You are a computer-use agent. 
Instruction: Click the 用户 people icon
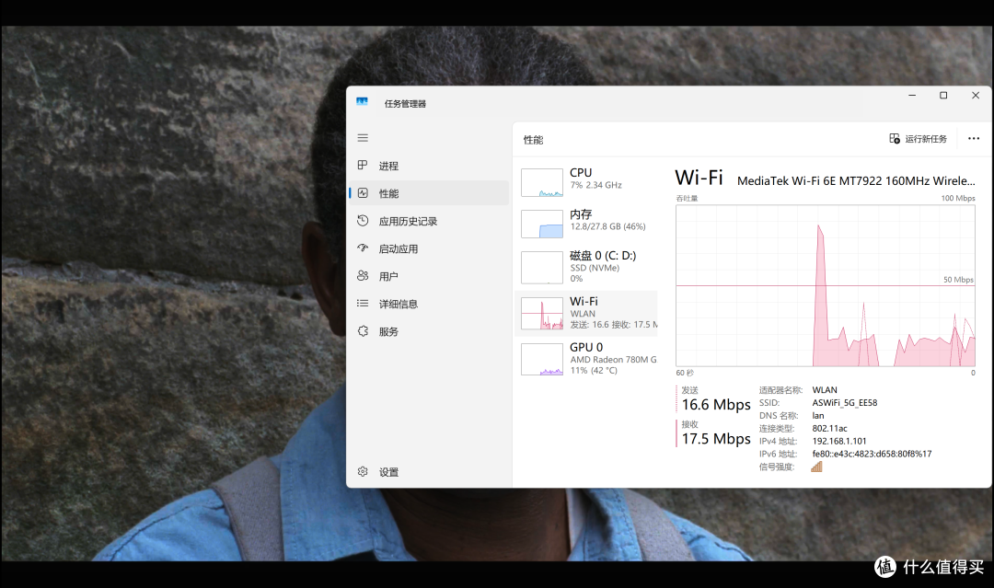pyautogui.click(x=363, y=276)
